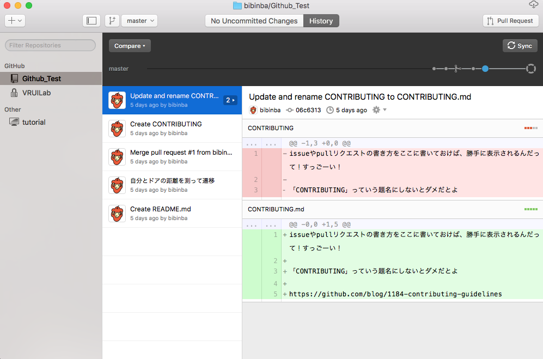Click the Sync button

coord(520,46)
